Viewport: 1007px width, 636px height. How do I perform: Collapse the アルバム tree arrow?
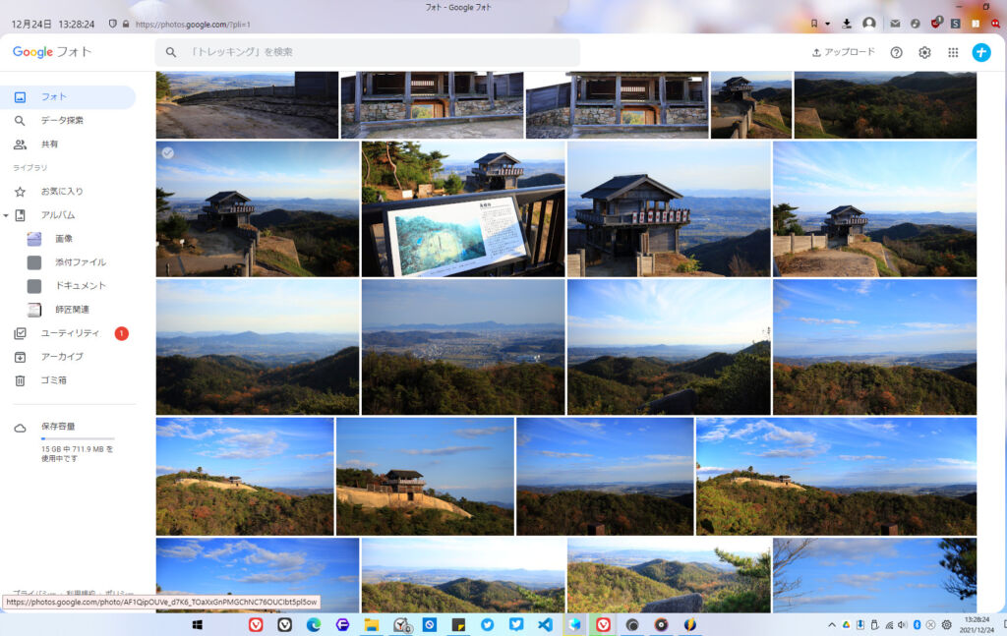[6, 215]
